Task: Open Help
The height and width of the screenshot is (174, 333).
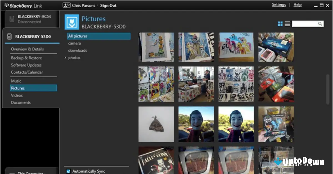Action: pos(297,4)
